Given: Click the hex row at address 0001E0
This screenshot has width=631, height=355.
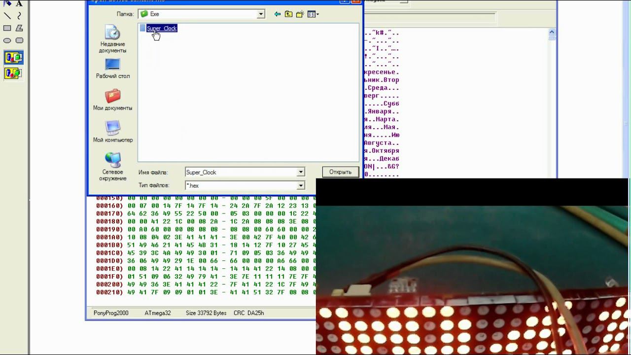Looking at the screenshot, I should [206, 269].
